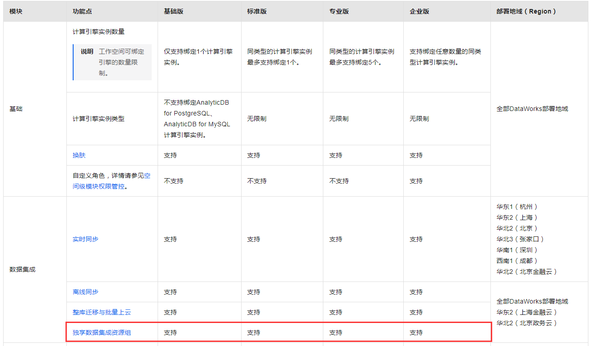Click the region 华北2（北京）
The height and width of the screenshot is (346, 592).
pyautogui.click(x=517, y=228)
